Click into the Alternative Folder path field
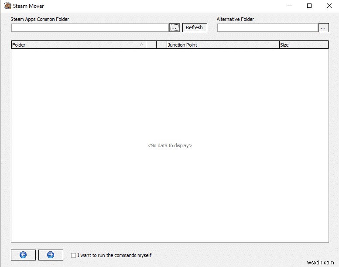339x267 pixels. pos(267,27)
